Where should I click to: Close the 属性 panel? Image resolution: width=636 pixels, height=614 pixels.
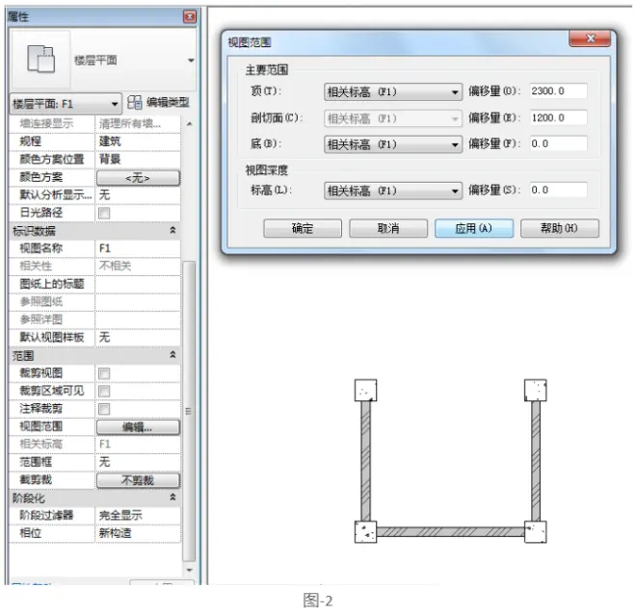(190, 16)
